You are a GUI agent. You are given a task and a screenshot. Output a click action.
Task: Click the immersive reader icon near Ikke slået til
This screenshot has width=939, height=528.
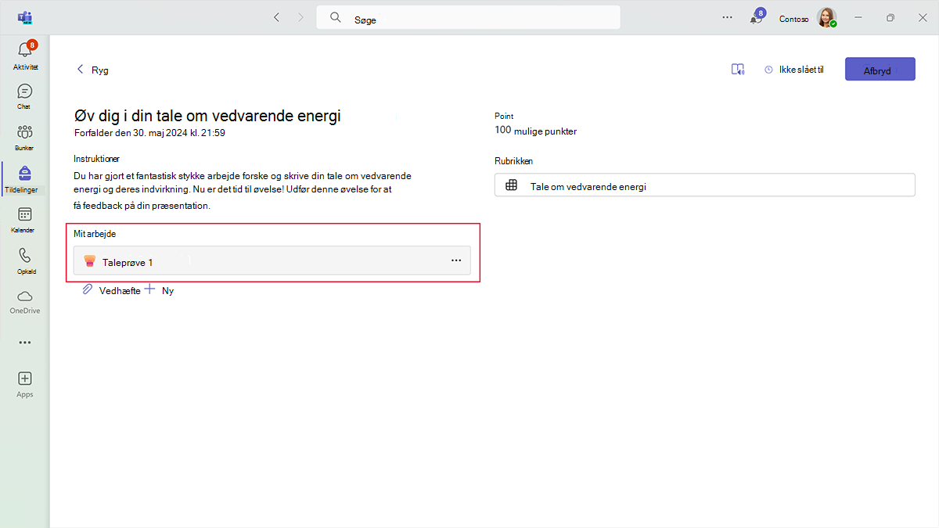pos(737,69)
